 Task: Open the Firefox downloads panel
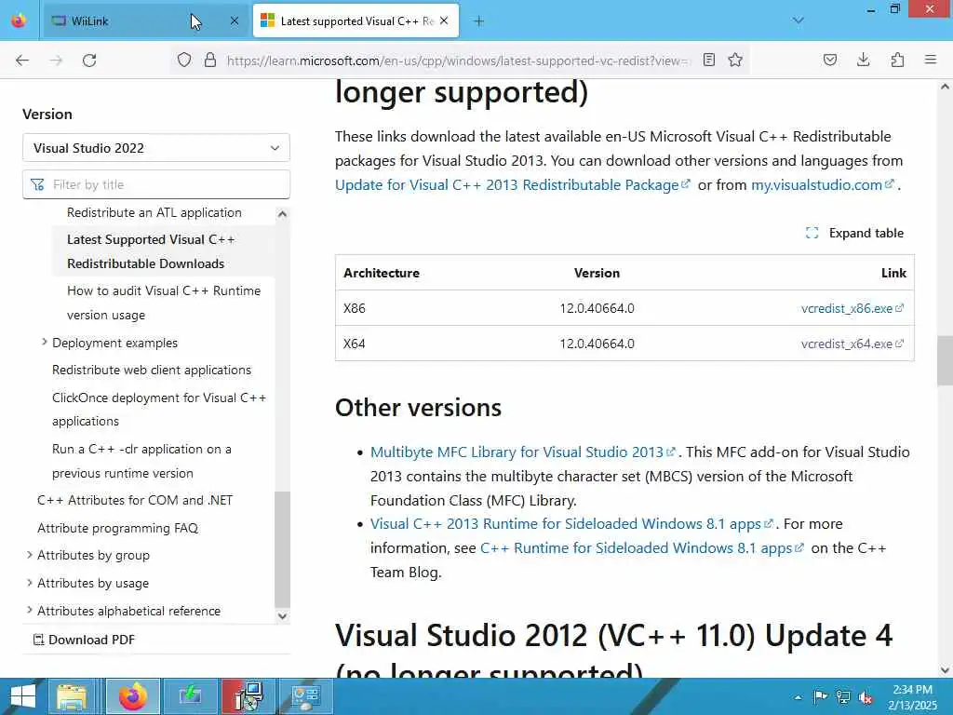click(x=863, y=60)
